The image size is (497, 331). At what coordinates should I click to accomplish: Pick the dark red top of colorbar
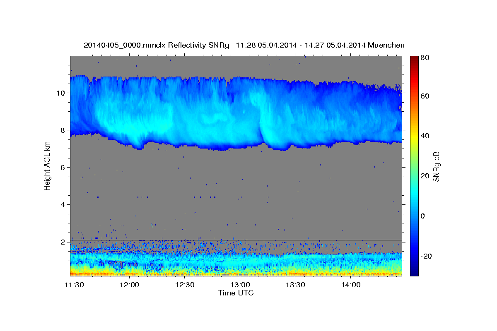(x=414, y=59)
